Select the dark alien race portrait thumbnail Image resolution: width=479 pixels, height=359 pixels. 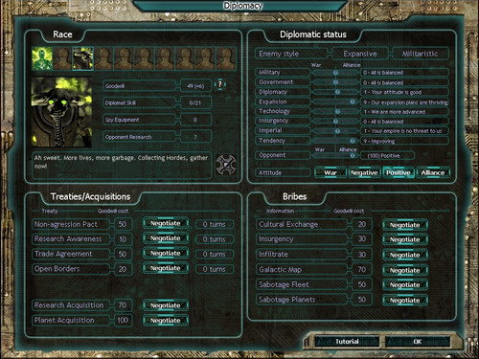(x=82, y=58)
